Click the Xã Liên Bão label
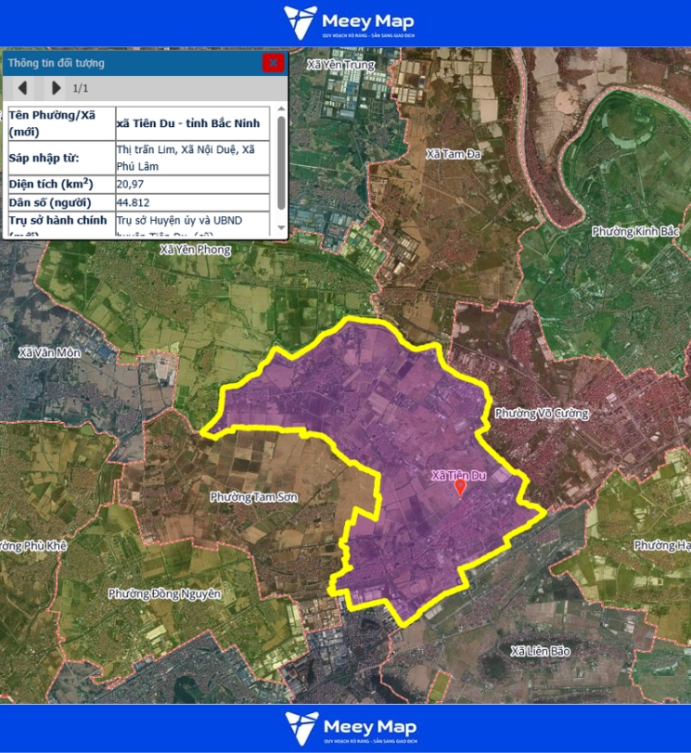 539,651
